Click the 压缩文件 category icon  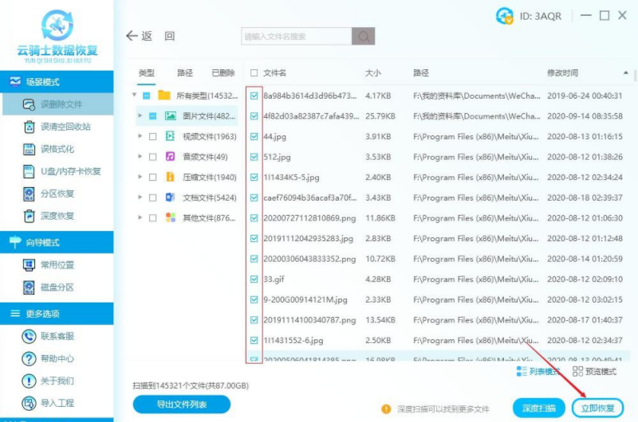(171, 177)
